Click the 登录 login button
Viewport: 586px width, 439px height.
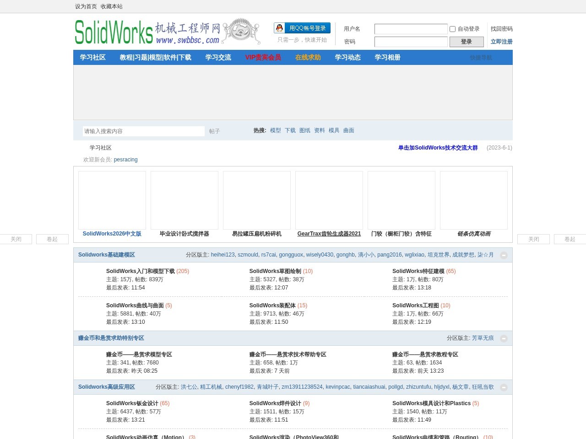tap(467, 42)
